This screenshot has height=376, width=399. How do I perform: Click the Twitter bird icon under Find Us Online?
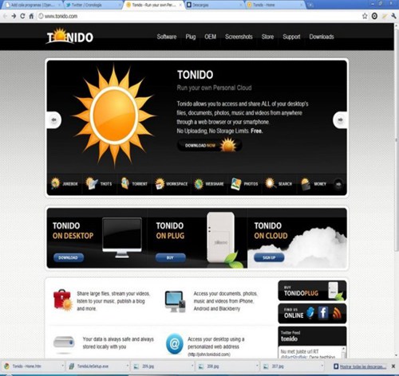pyautogui.click(x=310, y=313)
